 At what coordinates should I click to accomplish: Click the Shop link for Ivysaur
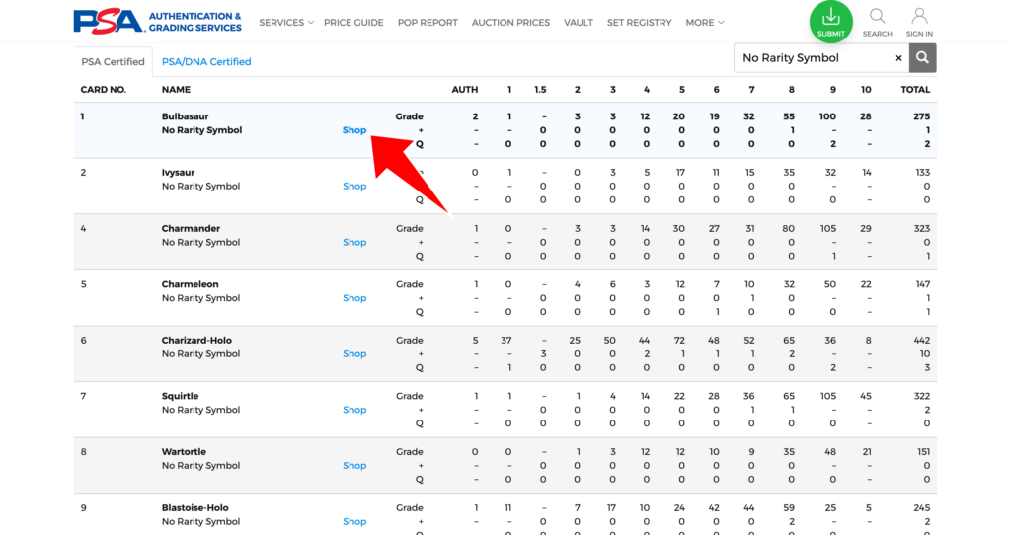(x=354, y=187)
